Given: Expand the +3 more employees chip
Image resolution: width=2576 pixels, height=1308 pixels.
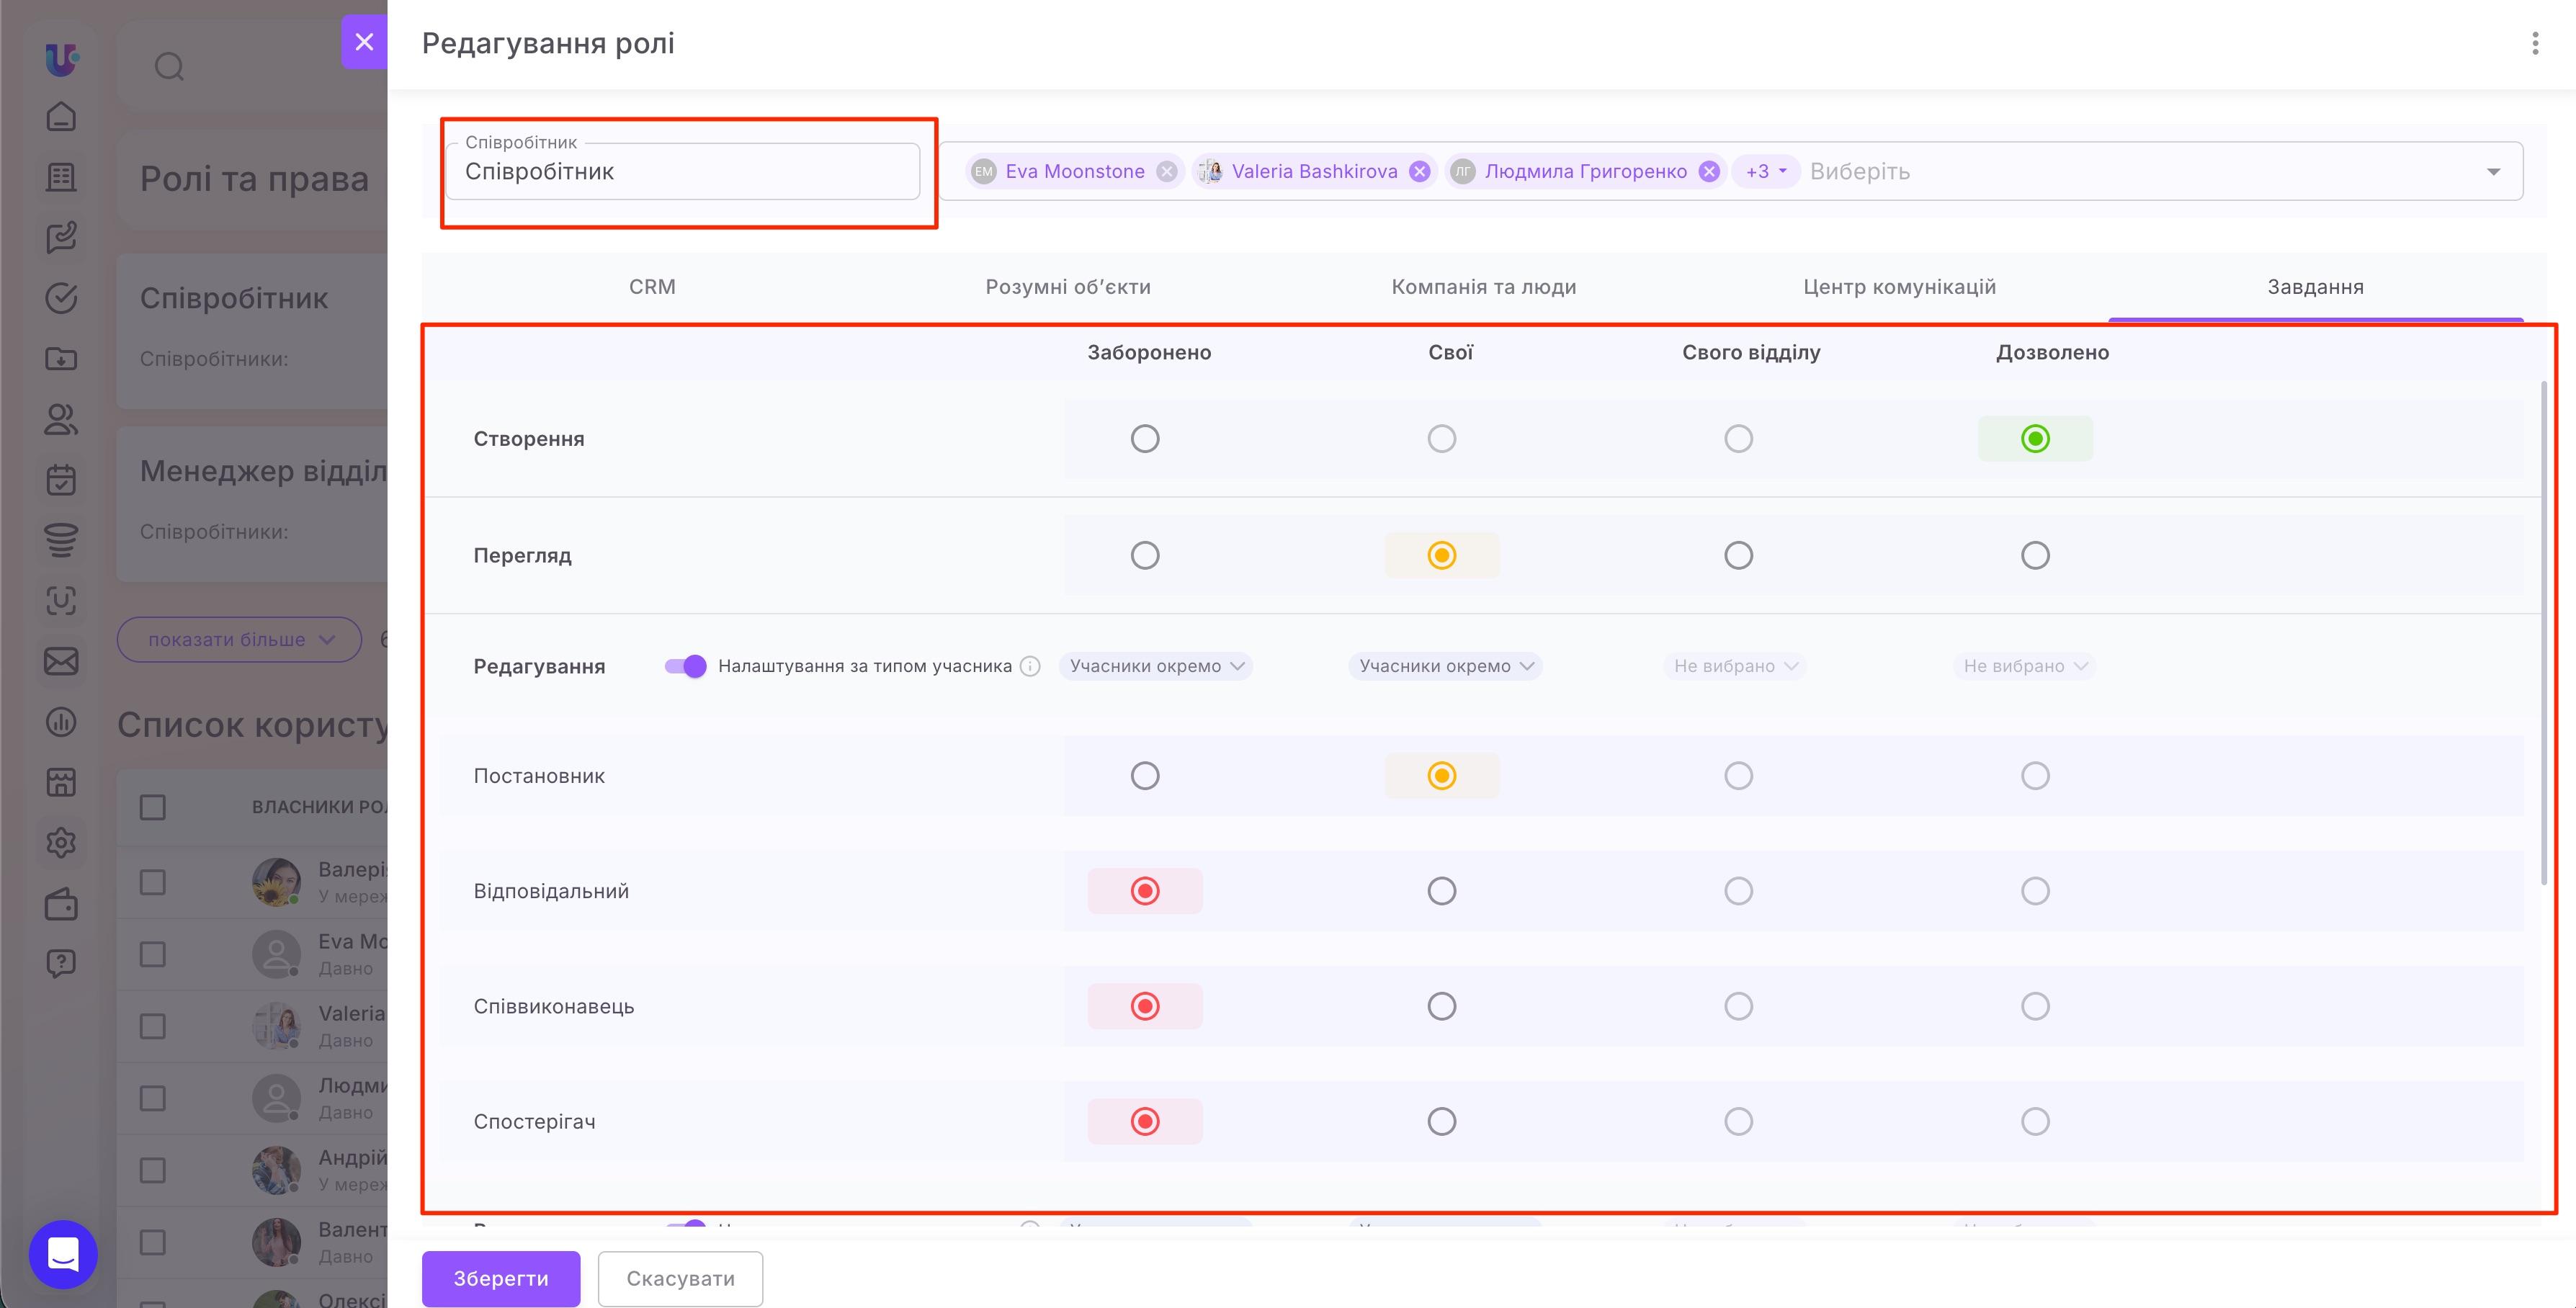Looking at the screenshot, I should tap(1765, 172).
